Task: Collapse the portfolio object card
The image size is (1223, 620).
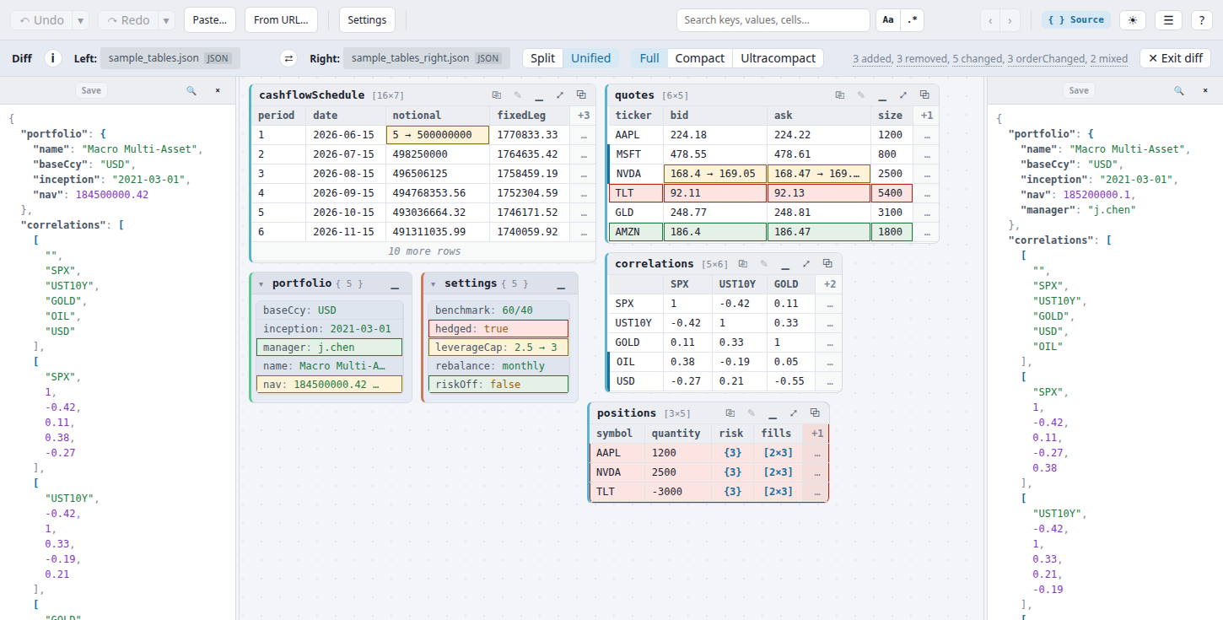Action: [261, 284]
